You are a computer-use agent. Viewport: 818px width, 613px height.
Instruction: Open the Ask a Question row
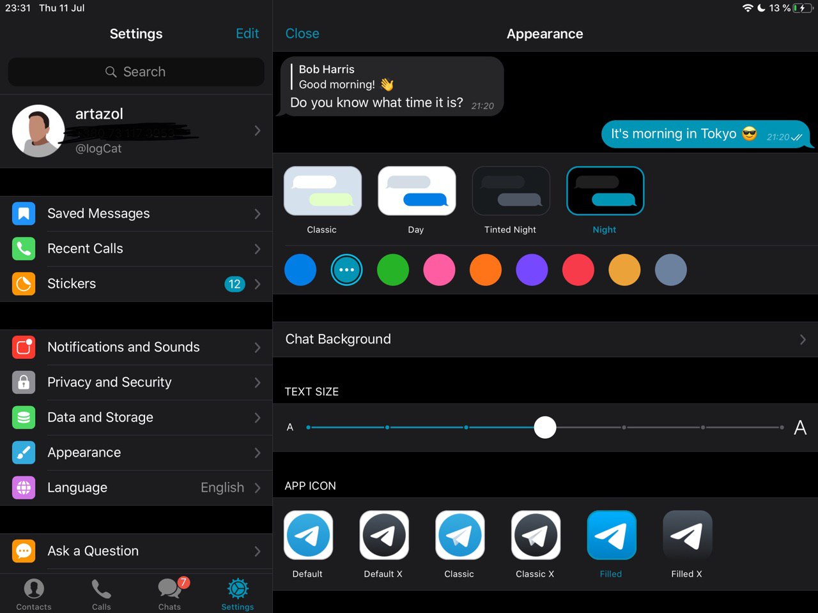click(x=136, y=550)
